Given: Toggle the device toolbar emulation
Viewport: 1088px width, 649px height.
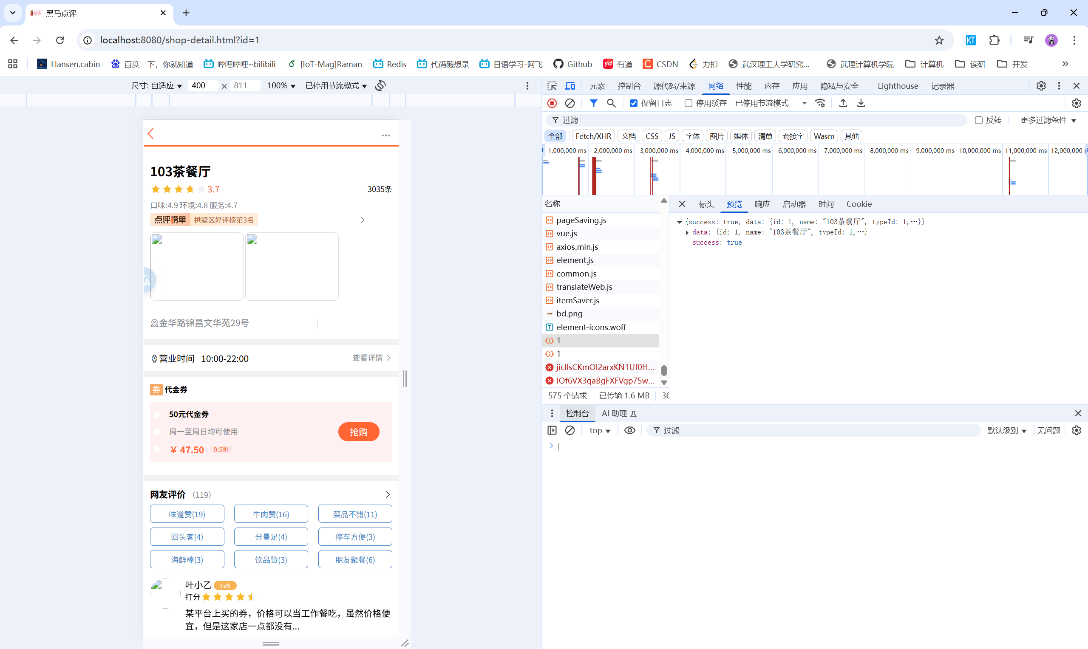Looking at the screenshot, I should [570, 86].
